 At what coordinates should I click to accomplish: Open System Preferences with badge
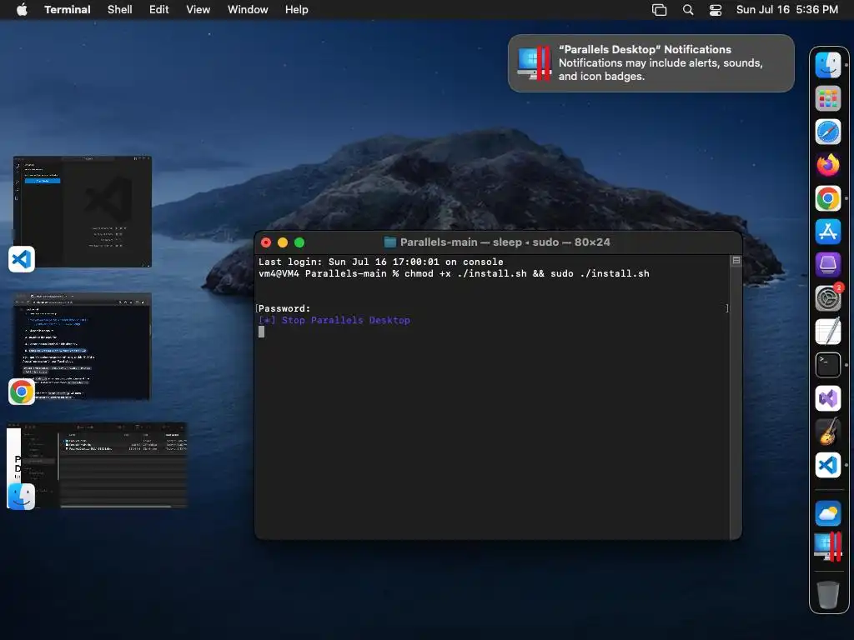coord(828,297)
